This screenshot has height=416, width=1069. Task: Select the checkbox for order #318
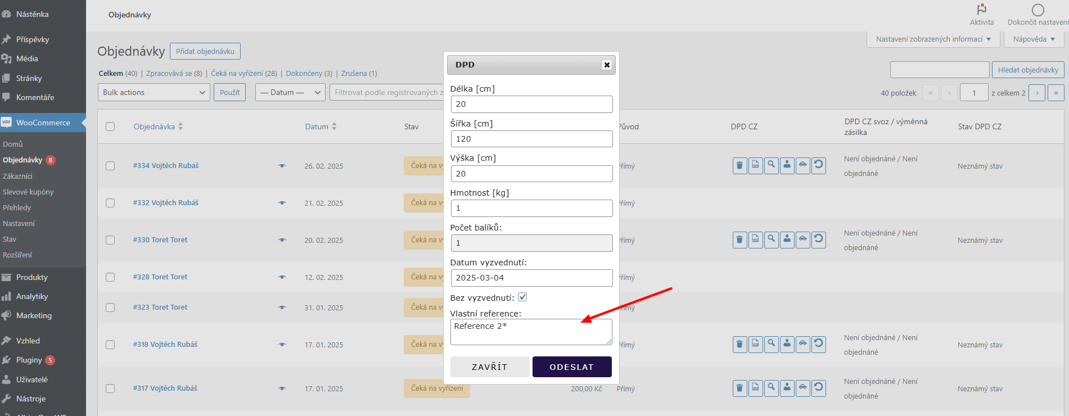tap(110, 345)
